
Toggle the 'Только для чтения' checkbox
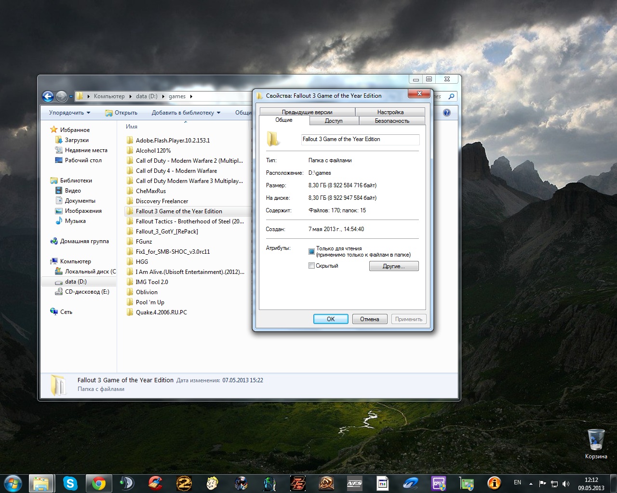pos(311,251)
